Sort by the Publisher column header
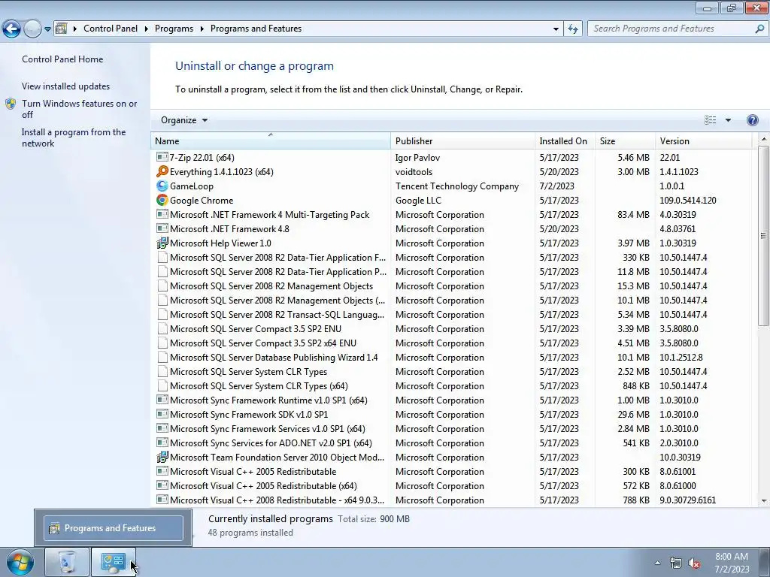770x577 pixels. [462, 140]
